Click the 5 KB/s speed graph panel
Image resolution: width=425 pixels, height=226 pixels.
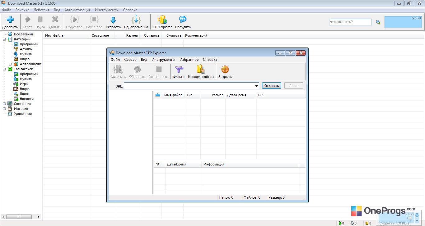(x=403, y=22)
